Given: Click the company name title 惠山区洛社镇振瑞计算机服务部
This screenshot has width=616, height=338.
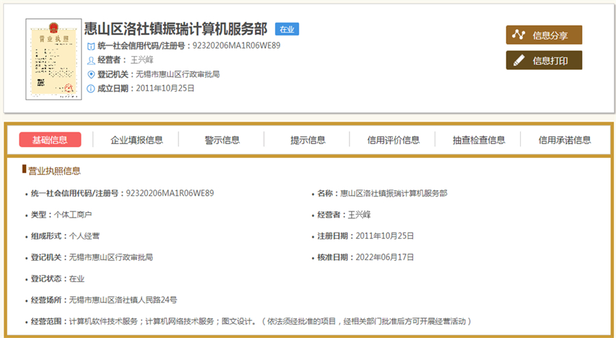Looking at the screenshot, I should [175, 29].
